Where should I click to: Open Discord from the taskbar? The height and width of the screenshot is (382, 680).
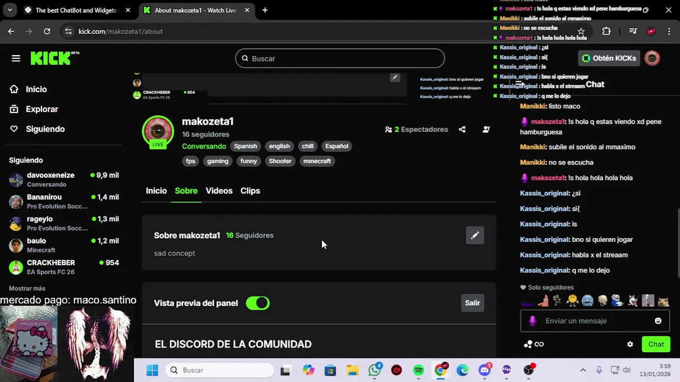click(484, 370)
